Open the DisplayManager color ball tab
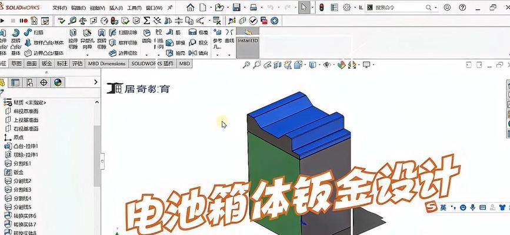This screenshot has height=235, width=510. (58, 83)
